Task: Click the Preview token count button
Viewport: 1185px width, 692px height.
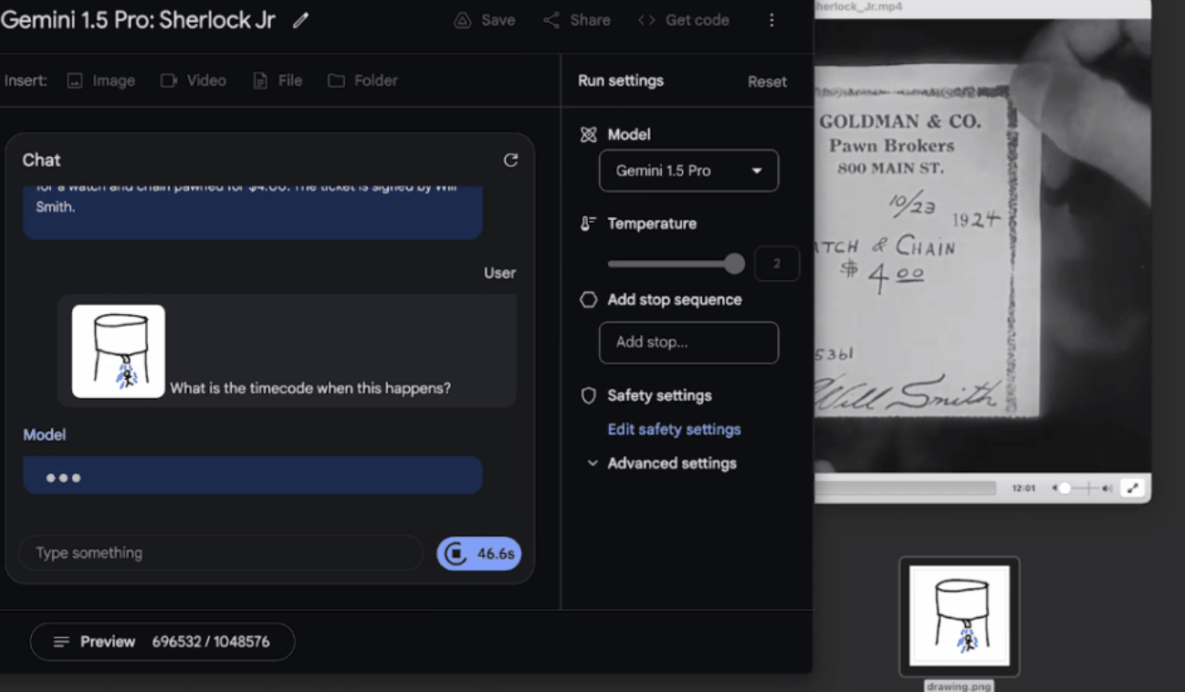Action: (163, 642)
